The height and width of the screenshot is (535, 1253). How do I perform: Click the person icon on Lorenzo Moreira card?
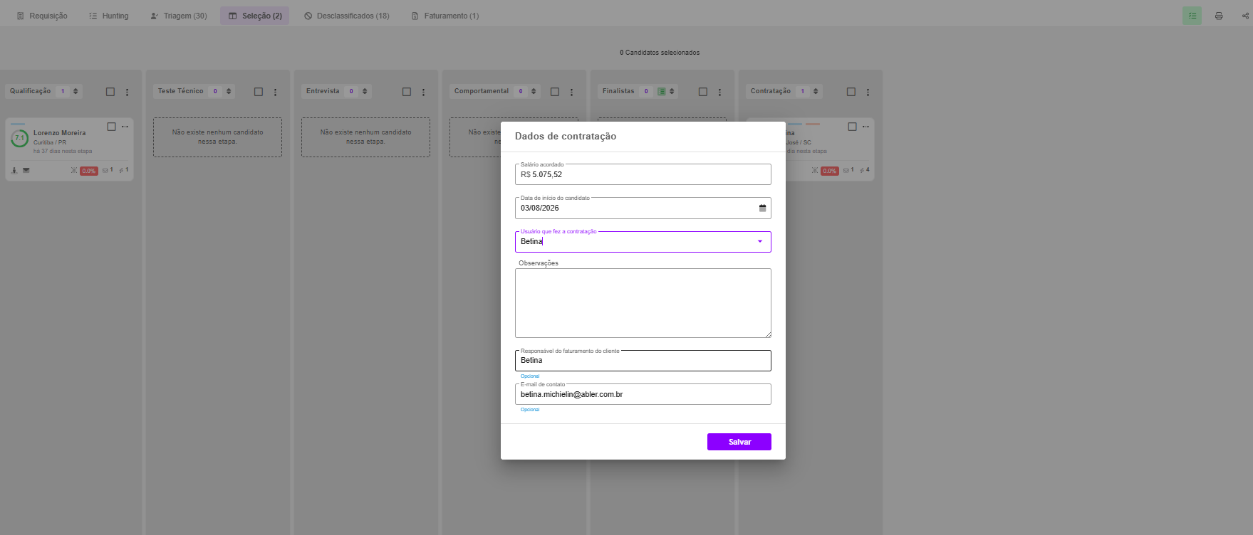14,171
